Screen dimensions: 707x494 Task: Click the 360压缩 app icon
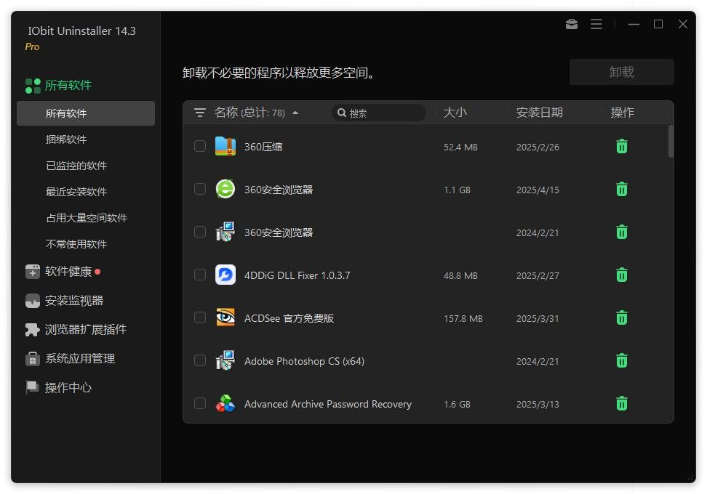(x=225, y=146)
